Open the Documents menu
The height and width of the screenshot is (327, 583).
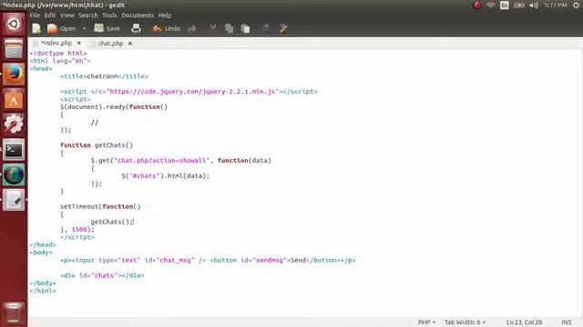coord(138,15)
